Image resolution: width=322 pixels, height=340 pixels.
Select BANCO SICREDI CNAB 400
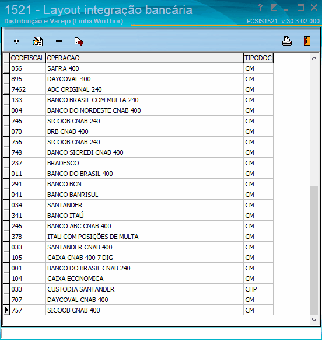pyautogui.click(x=138, y=152)
